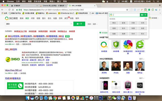Click the 360搜索 logo on the page
Viewport: 162px width, 101px height.
(x=11, y=18)
